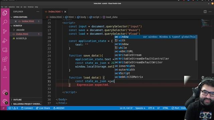Open the Help menu
Screen dimensions: 214x120
36,7
